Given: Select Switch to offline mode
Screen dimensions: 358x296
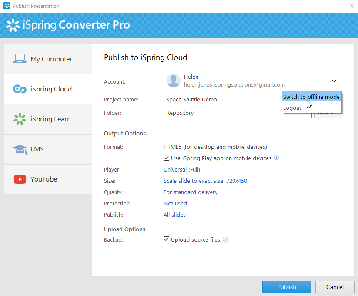Looking at the screenshot, I should (x=311, y=97).
